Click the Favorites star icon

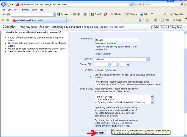pyautogui.click(x=3, y=20)
